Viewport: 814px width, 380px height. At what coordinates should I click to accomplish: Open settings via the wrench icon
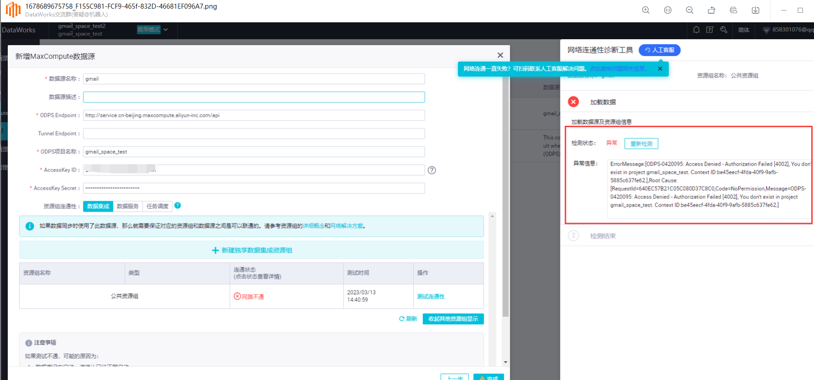point(724,30)
